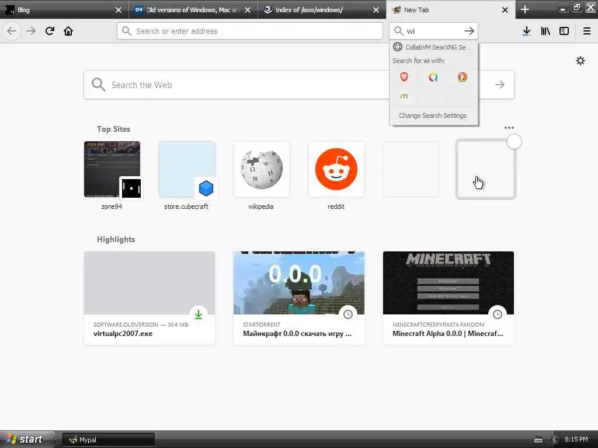598x448 pixels.
Task: Open the Library icon in the toolbar
Action: [x=545, y=31]
